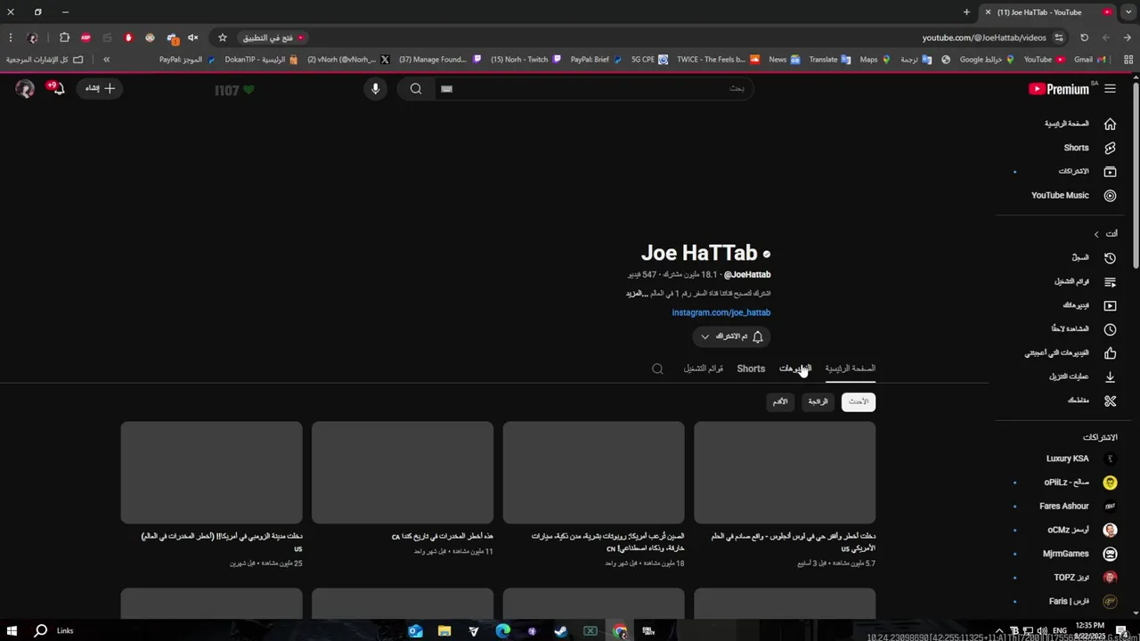Select the Oldest (الأقدم) filter chip

tap(780, 402)
